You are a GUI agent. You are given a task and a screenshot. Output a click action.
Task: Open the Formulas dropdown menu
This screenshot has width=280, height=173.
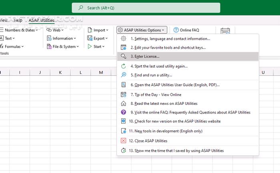pyautogui.click(x=22, y=47)
